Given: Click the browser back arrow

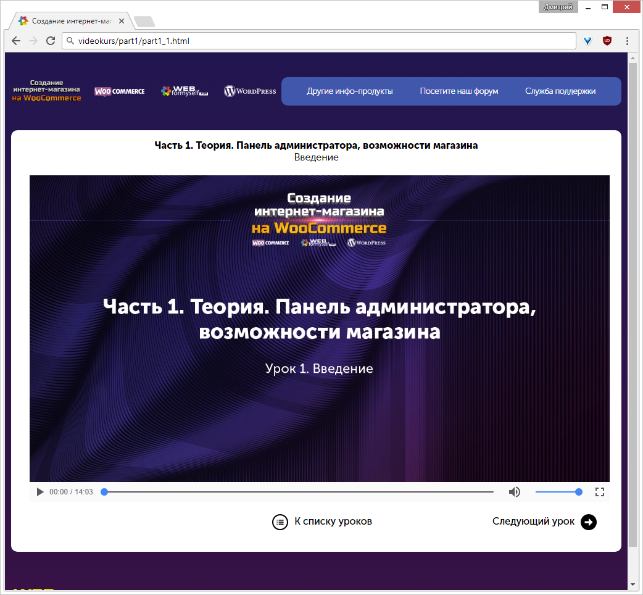Looking at the screenshot, I should tap(16, 41).
